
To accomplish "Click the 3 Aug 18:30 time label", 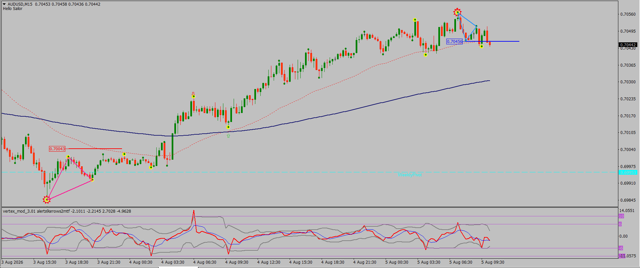I will click(77, 262).
